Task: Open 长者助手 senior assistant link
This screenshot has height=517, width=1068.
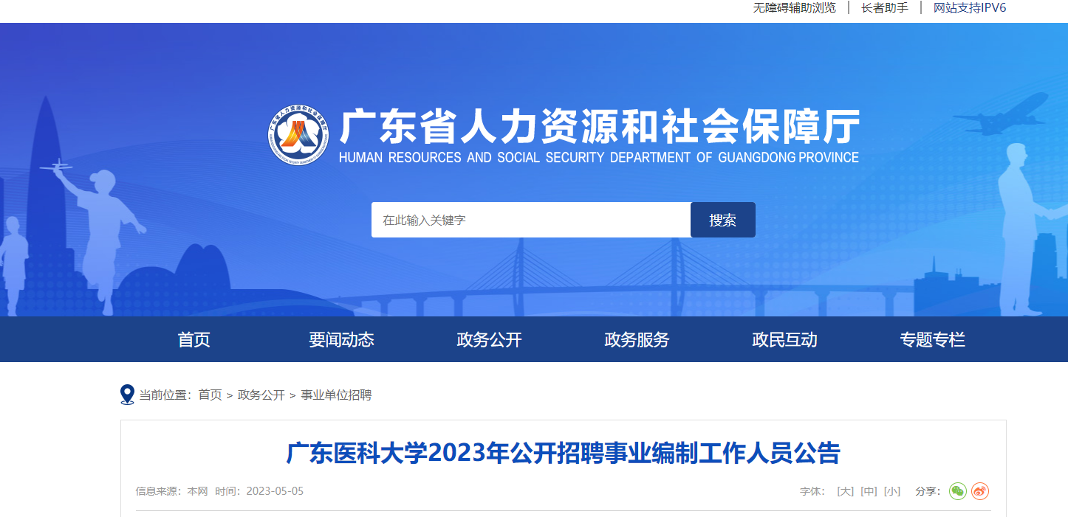Action: pos(885,8)
